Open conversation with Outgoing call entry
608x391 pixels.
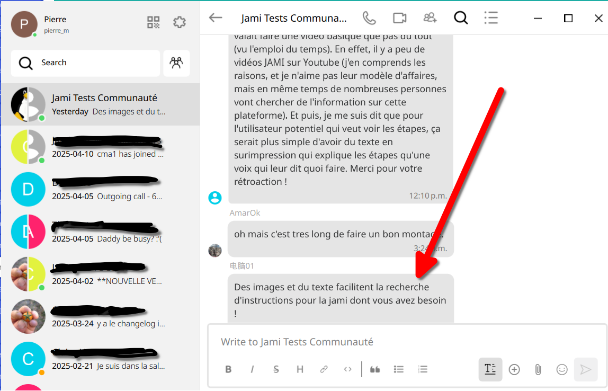click(x=101, y=189)
